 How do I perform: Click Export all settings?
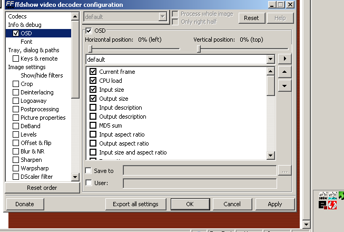point(135,204)
